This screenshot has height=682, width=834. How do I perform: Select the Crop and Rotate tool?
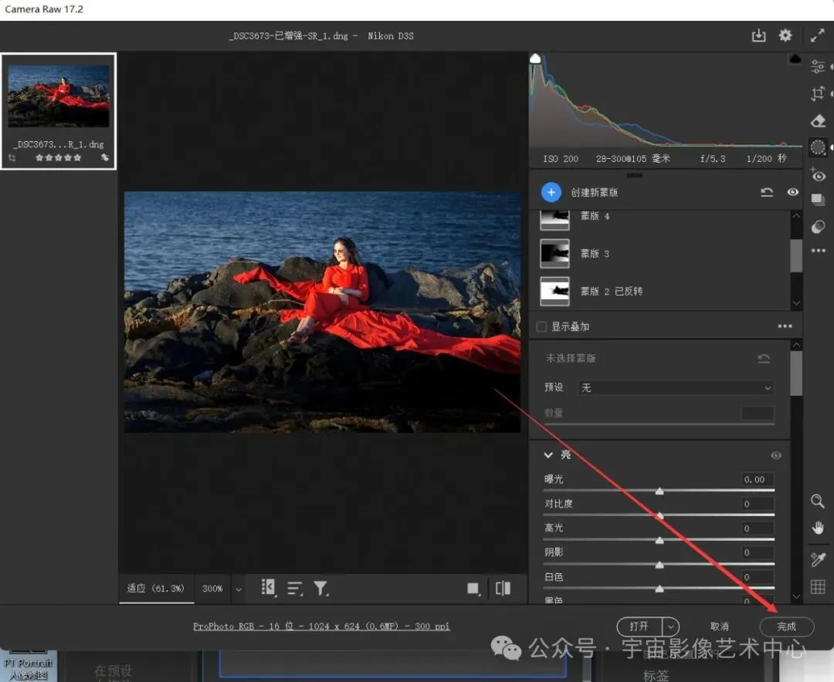pyautogui.click(x=818, y=94)
